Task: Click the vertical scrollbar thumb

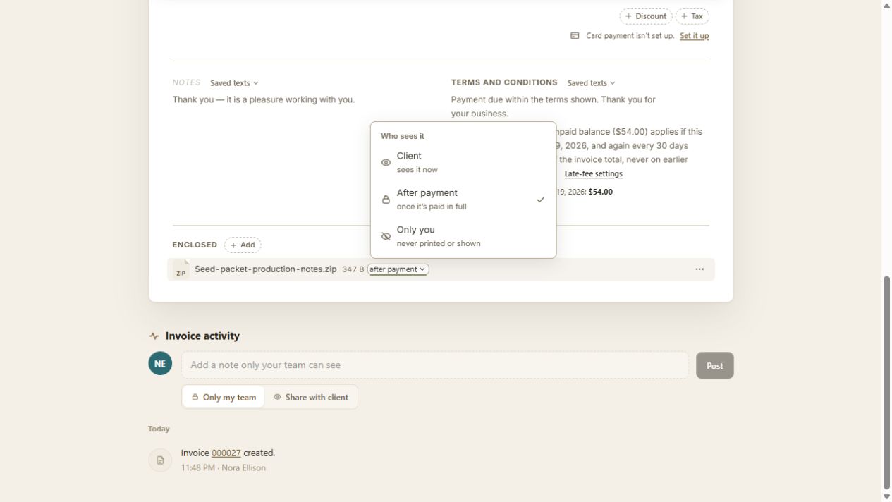Action: pos(886,383)
